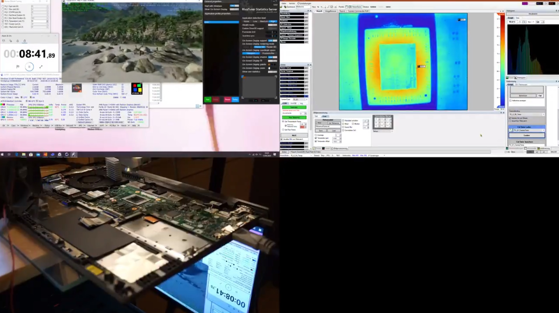Open the Windows Start menu
This screenshot has height=313, width=559.
point(2,154)
